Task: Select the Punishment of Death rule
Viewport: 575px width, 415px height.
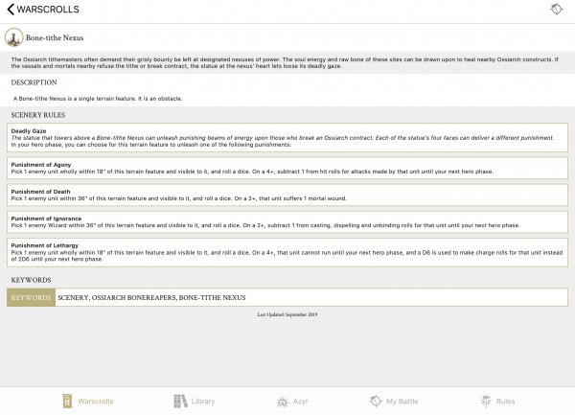Action: pos(287,196)
